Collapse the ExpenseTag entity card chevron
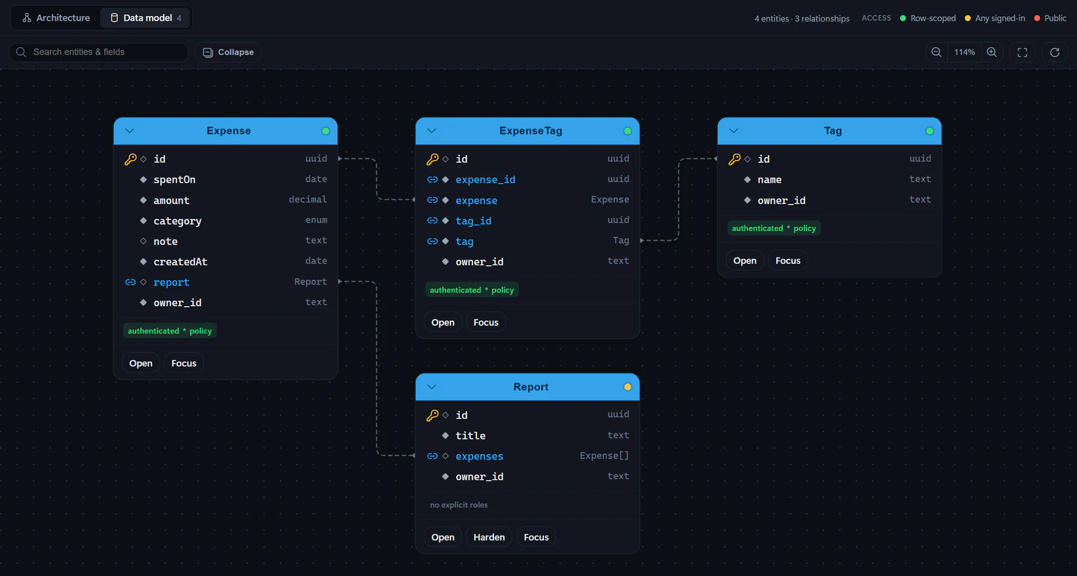The width and height of the screenshot is (1077, 576). [x=432, y=131]
